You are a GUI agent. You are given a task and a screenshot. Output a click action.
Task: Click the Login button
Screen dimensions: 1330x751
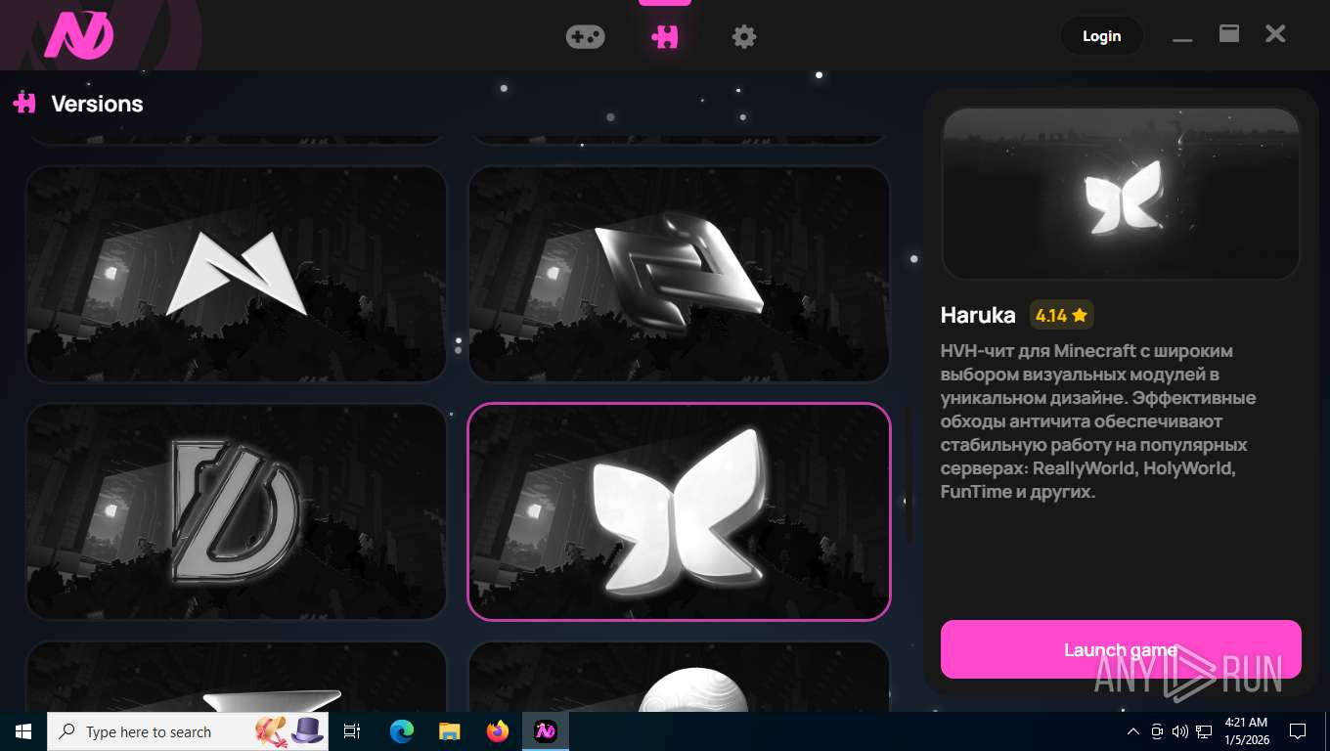pos(1101,36)
